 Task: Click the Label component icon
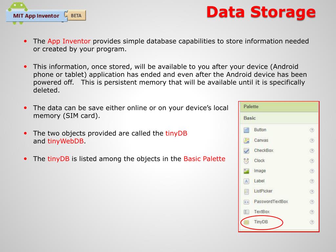pos(246,181)
